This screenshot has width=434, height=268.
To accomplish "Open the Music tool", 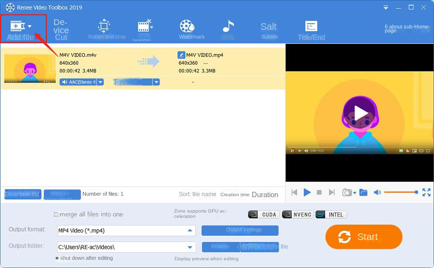I will coord(228,29).
